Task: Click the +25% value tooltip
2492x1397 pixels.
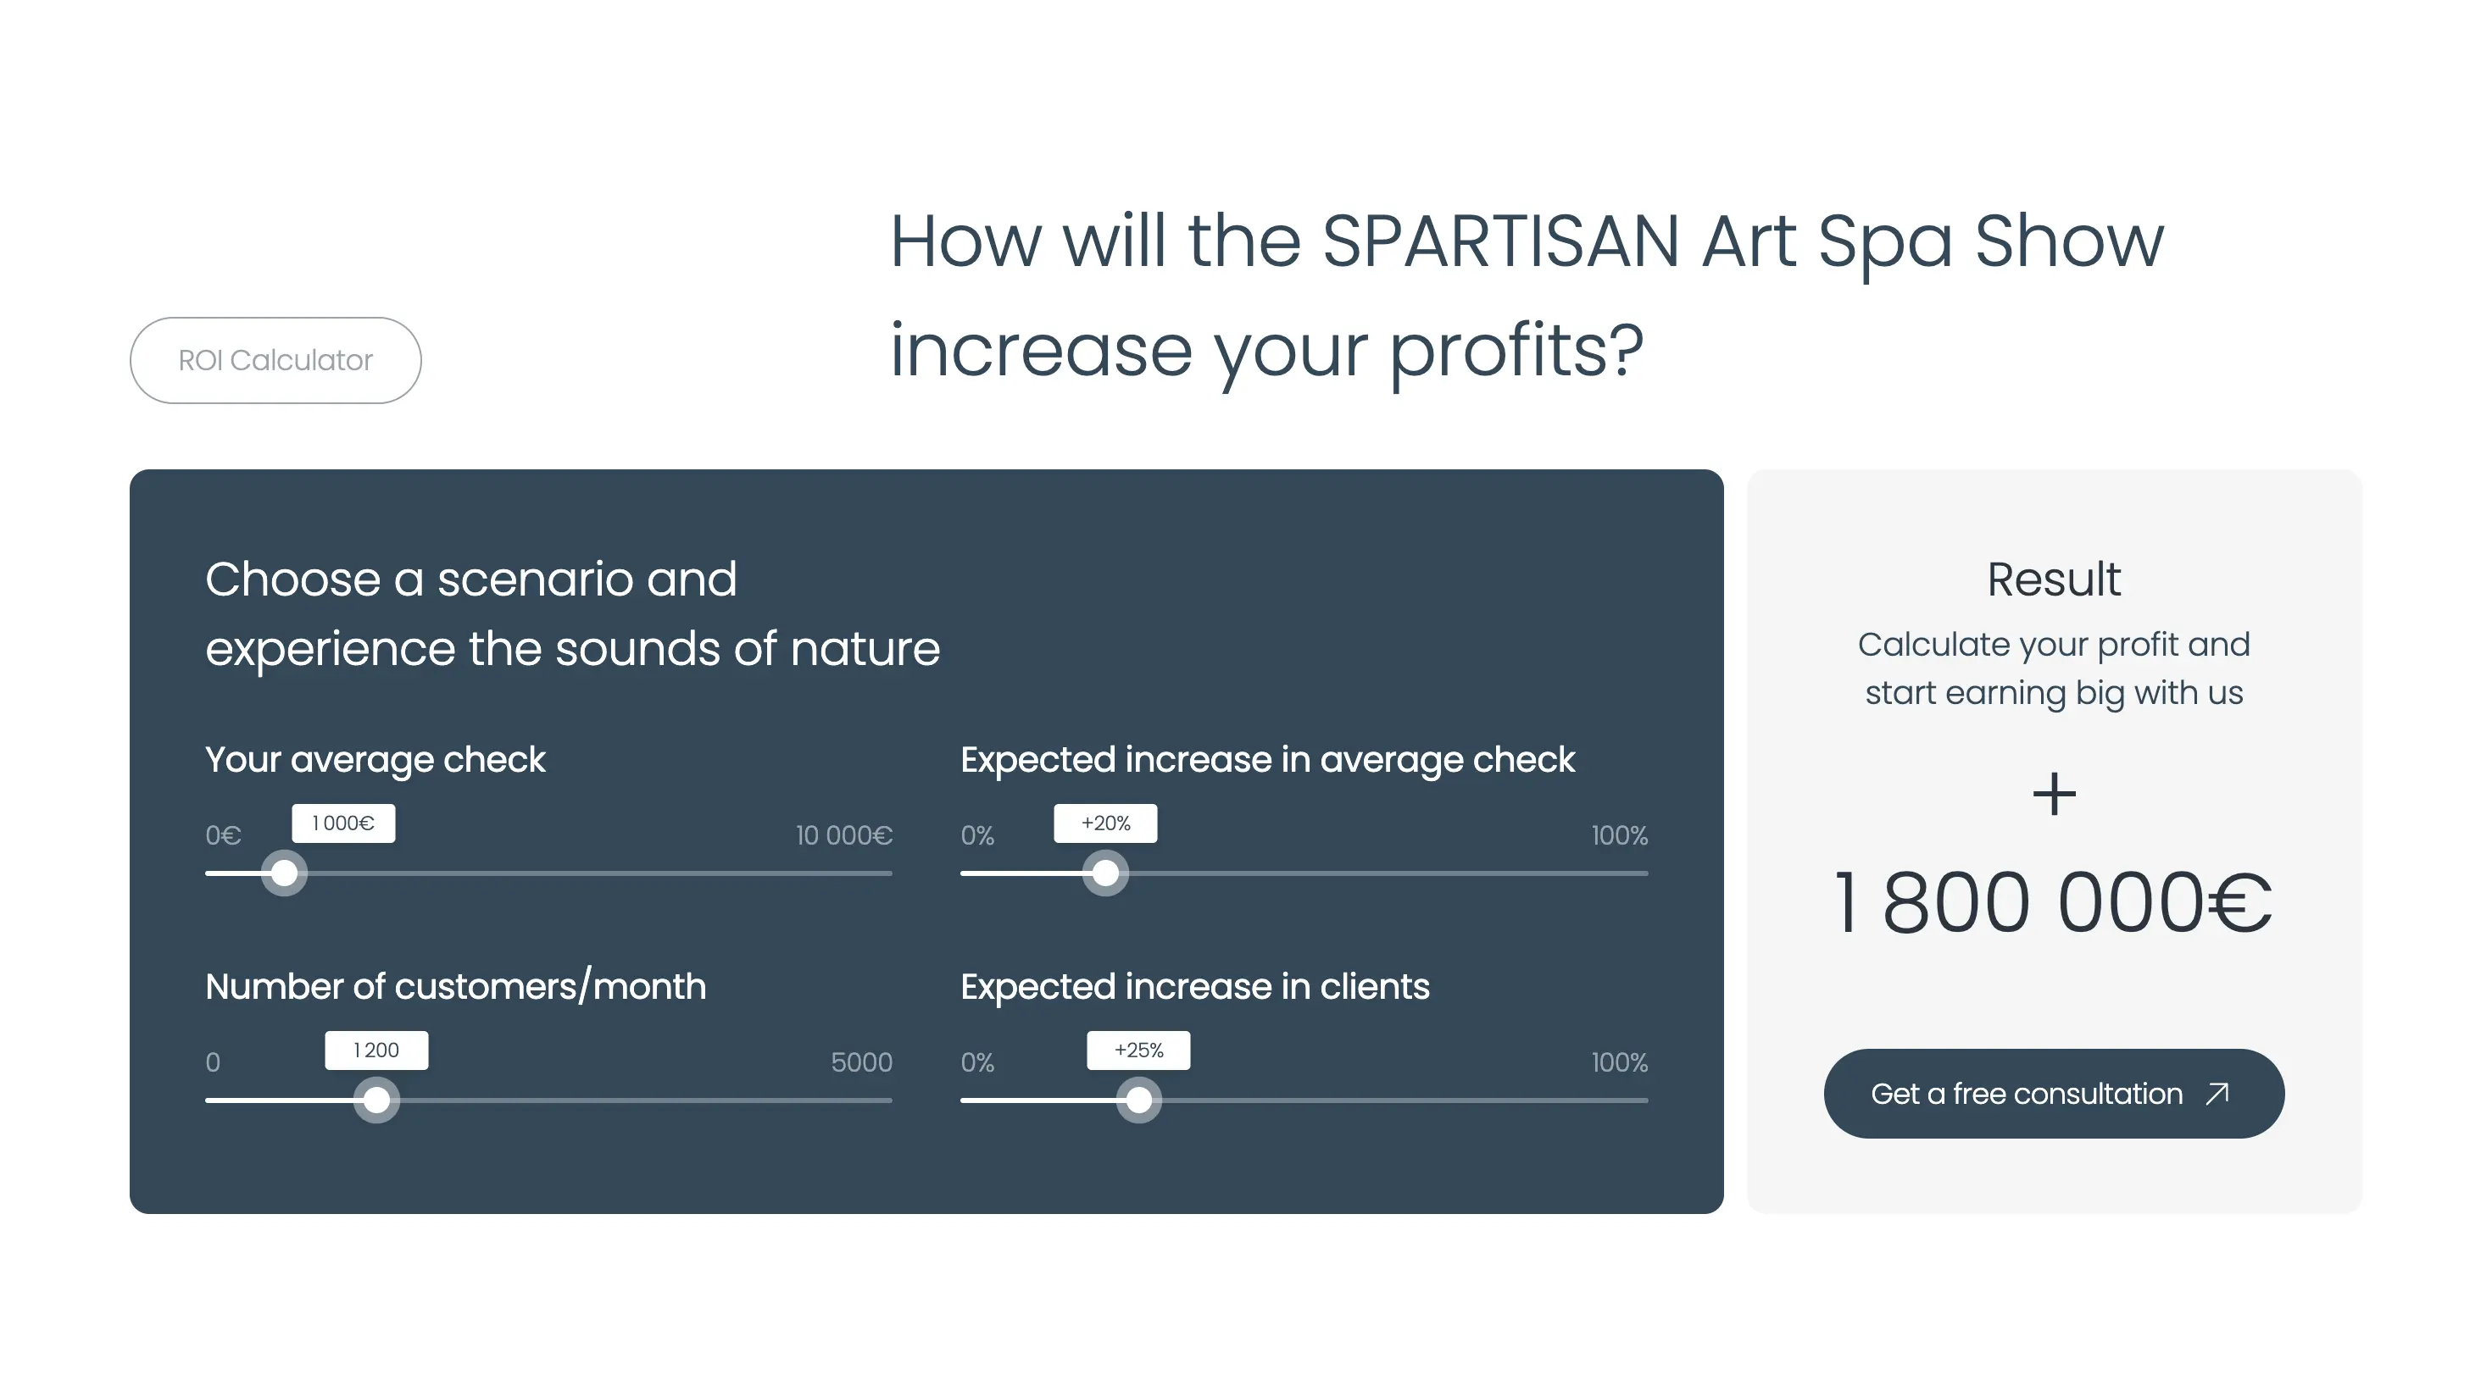Action: point(1138,1051)
